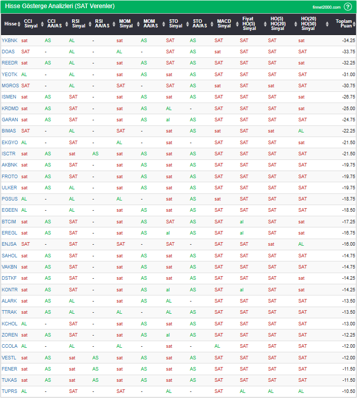Open the GARAN stock link
The height and width of the screenshot is (398, 357).
coord(10,120)
